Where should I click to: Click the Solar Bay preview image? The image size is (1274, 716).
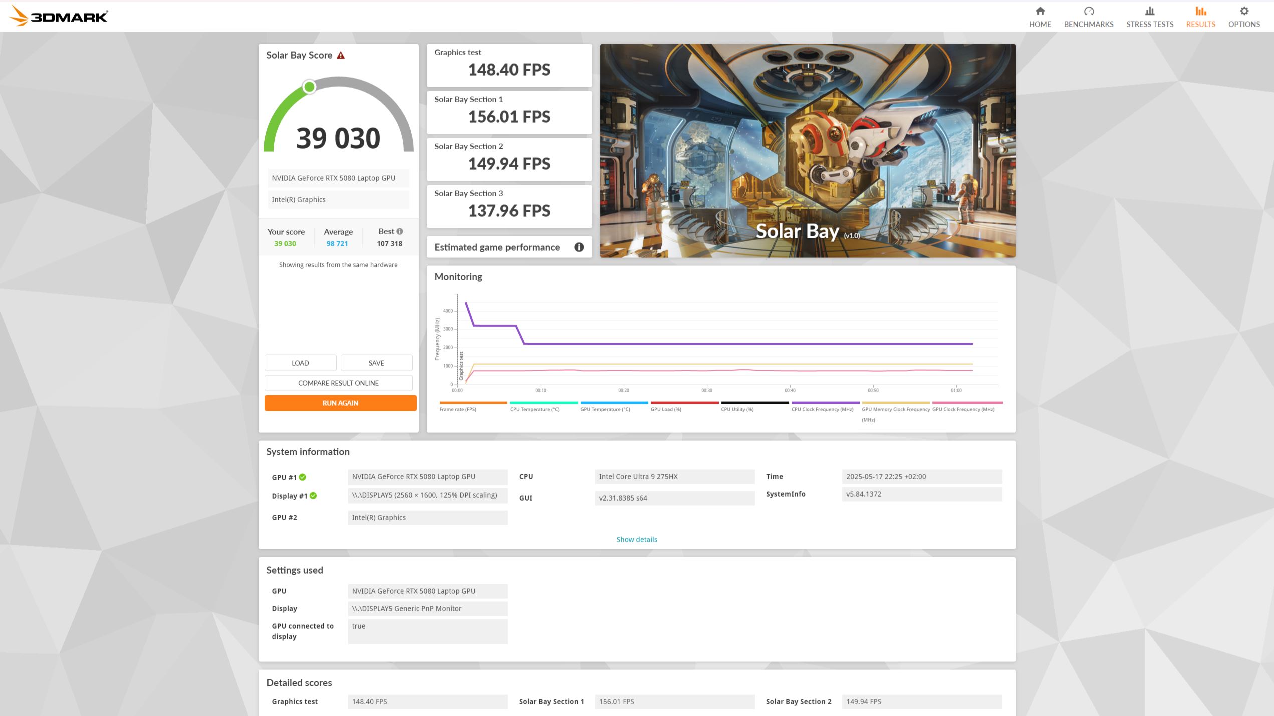click(x=808, y=151)
